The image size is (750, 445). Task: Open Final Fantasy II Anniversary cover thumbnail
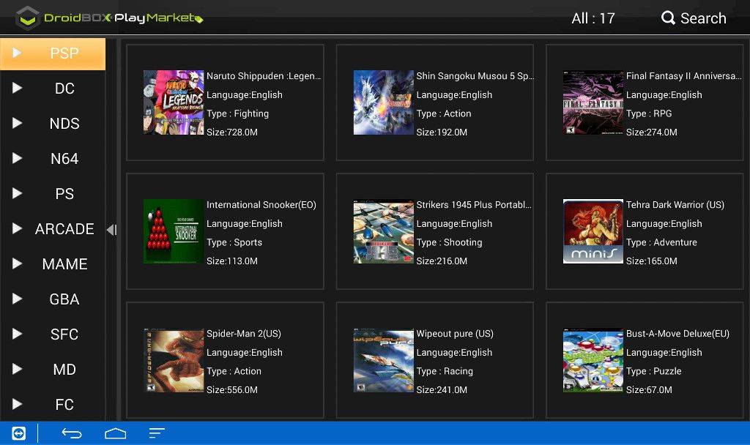pos(593,102)
